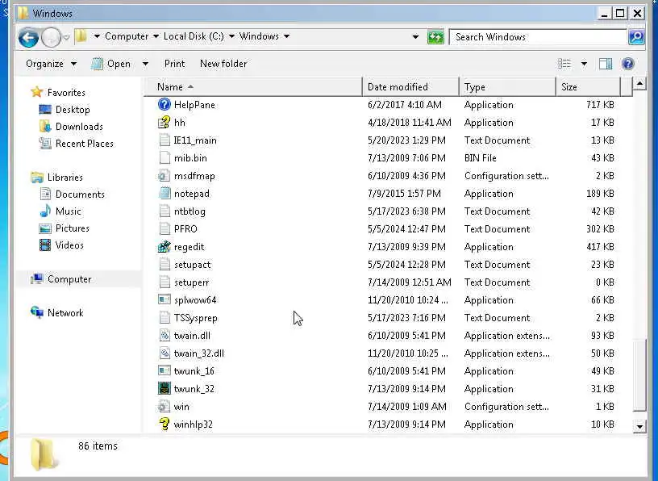Screen dimensions: 658x481
Task: Select Network in the navigation pane
Action: point(65,313)
